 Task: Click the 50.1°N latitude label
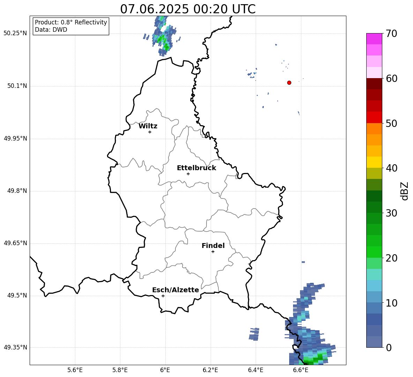[17, 86]
